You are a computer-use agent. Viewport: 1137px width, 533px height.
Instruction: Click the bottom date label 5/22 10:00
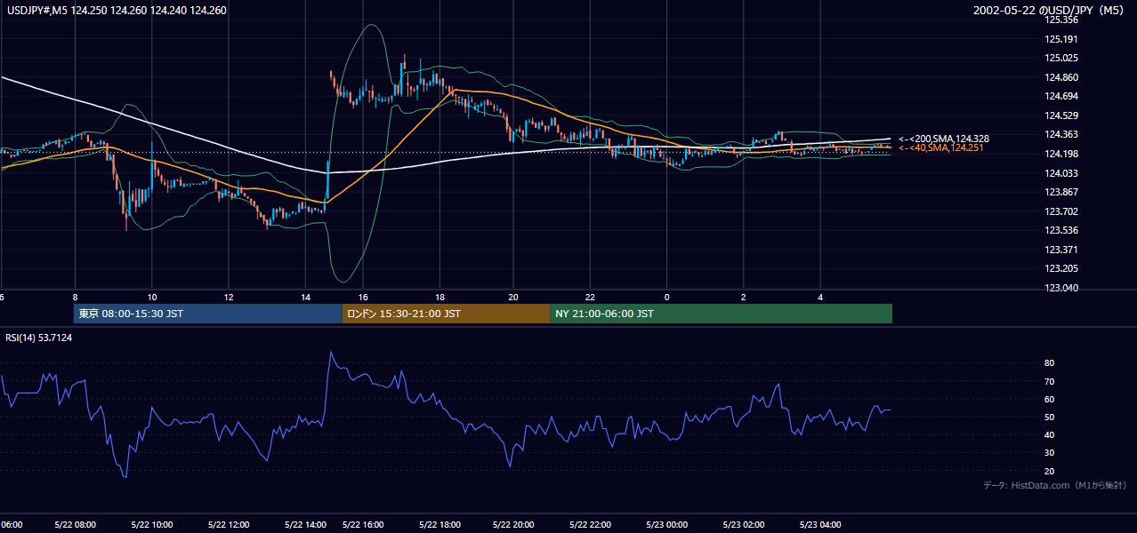click(151, 524)
